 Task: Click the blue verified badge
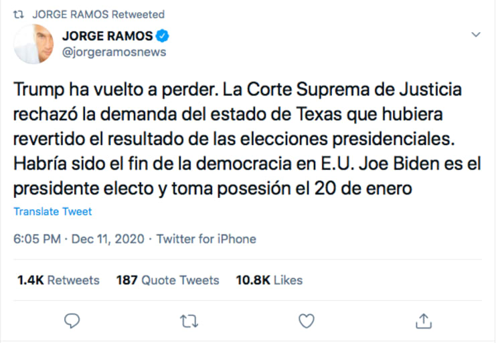(164, 35)
